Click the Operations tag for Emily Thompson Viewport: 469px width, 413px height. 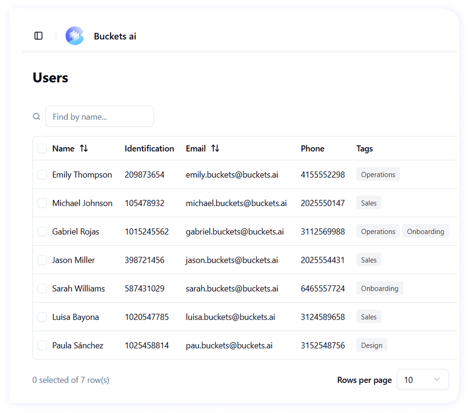coord(378,174)
